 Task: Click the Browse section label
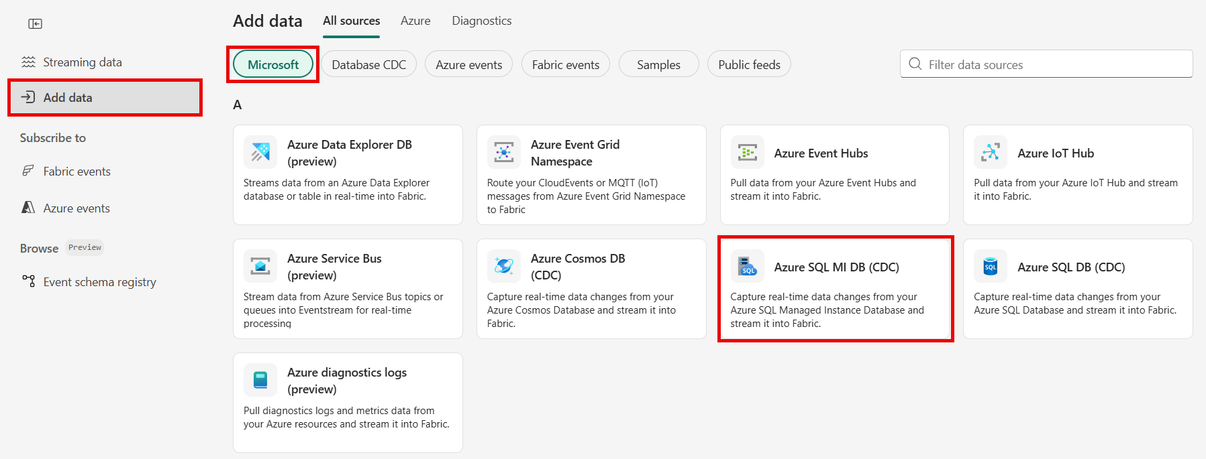pos(39,249)
